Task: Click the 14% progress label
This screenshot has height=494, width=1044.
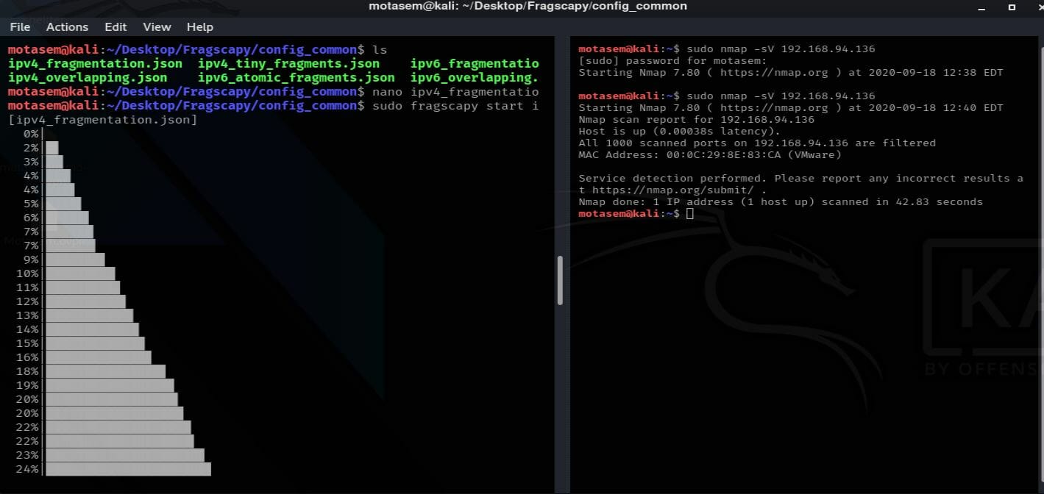Action: tap(26, 329)
